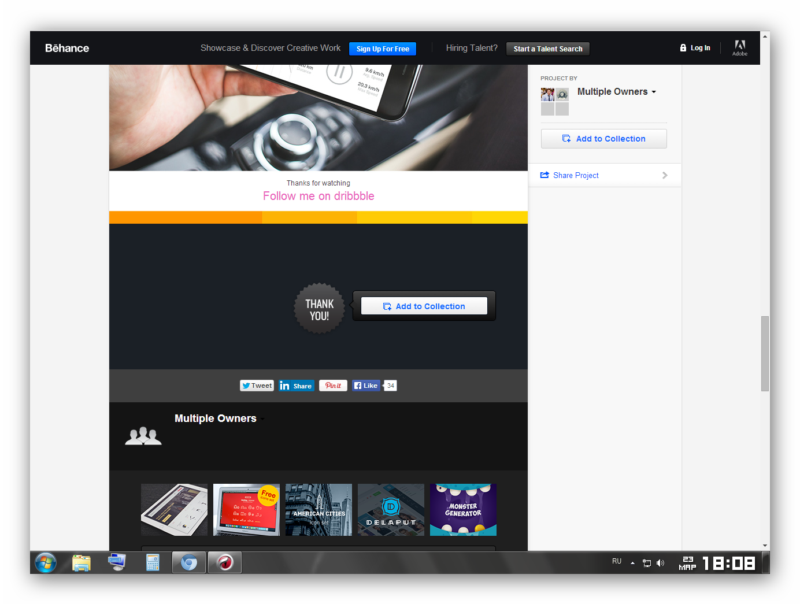The height and width of the screenshot is (604, 800).
Task: Expand the Share Project chevron row
Action: (x=605, y=175)
